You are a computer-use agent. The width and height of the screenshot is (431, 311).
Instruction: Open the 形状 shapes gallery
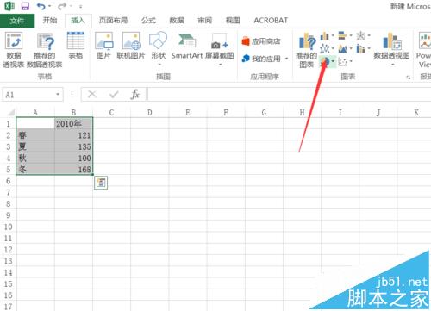158,48
